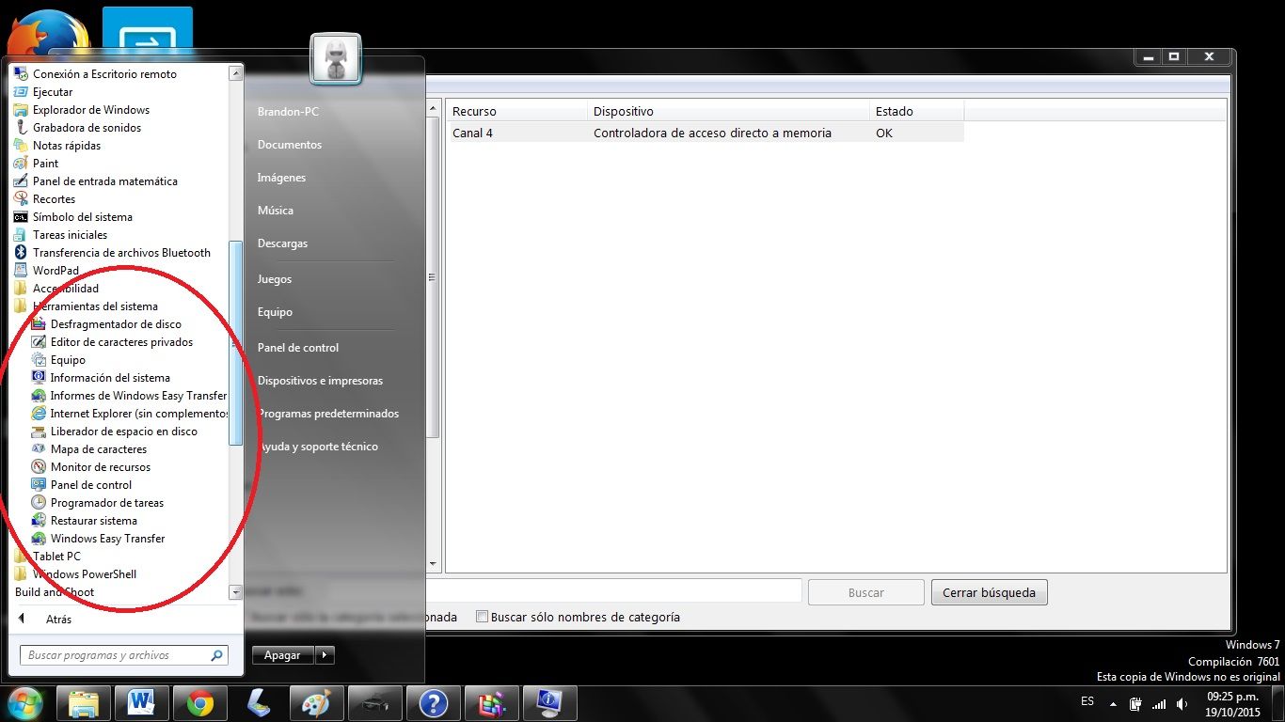Check 'Buscar sólo nombres de categoría' checkbox
Viewport: 1285px width, 722px height.
pos(483,618)
